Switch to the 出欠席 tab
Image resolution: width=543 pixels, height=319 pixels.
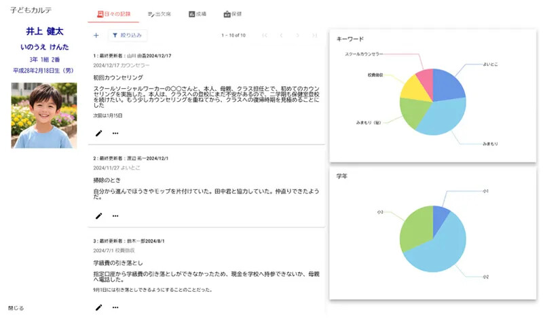coord(160,14)
